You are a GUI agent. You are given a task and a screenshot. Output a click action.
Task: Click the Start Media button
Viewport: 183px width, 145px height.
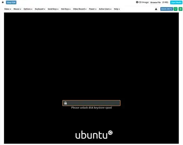click(x=176, y=2)
